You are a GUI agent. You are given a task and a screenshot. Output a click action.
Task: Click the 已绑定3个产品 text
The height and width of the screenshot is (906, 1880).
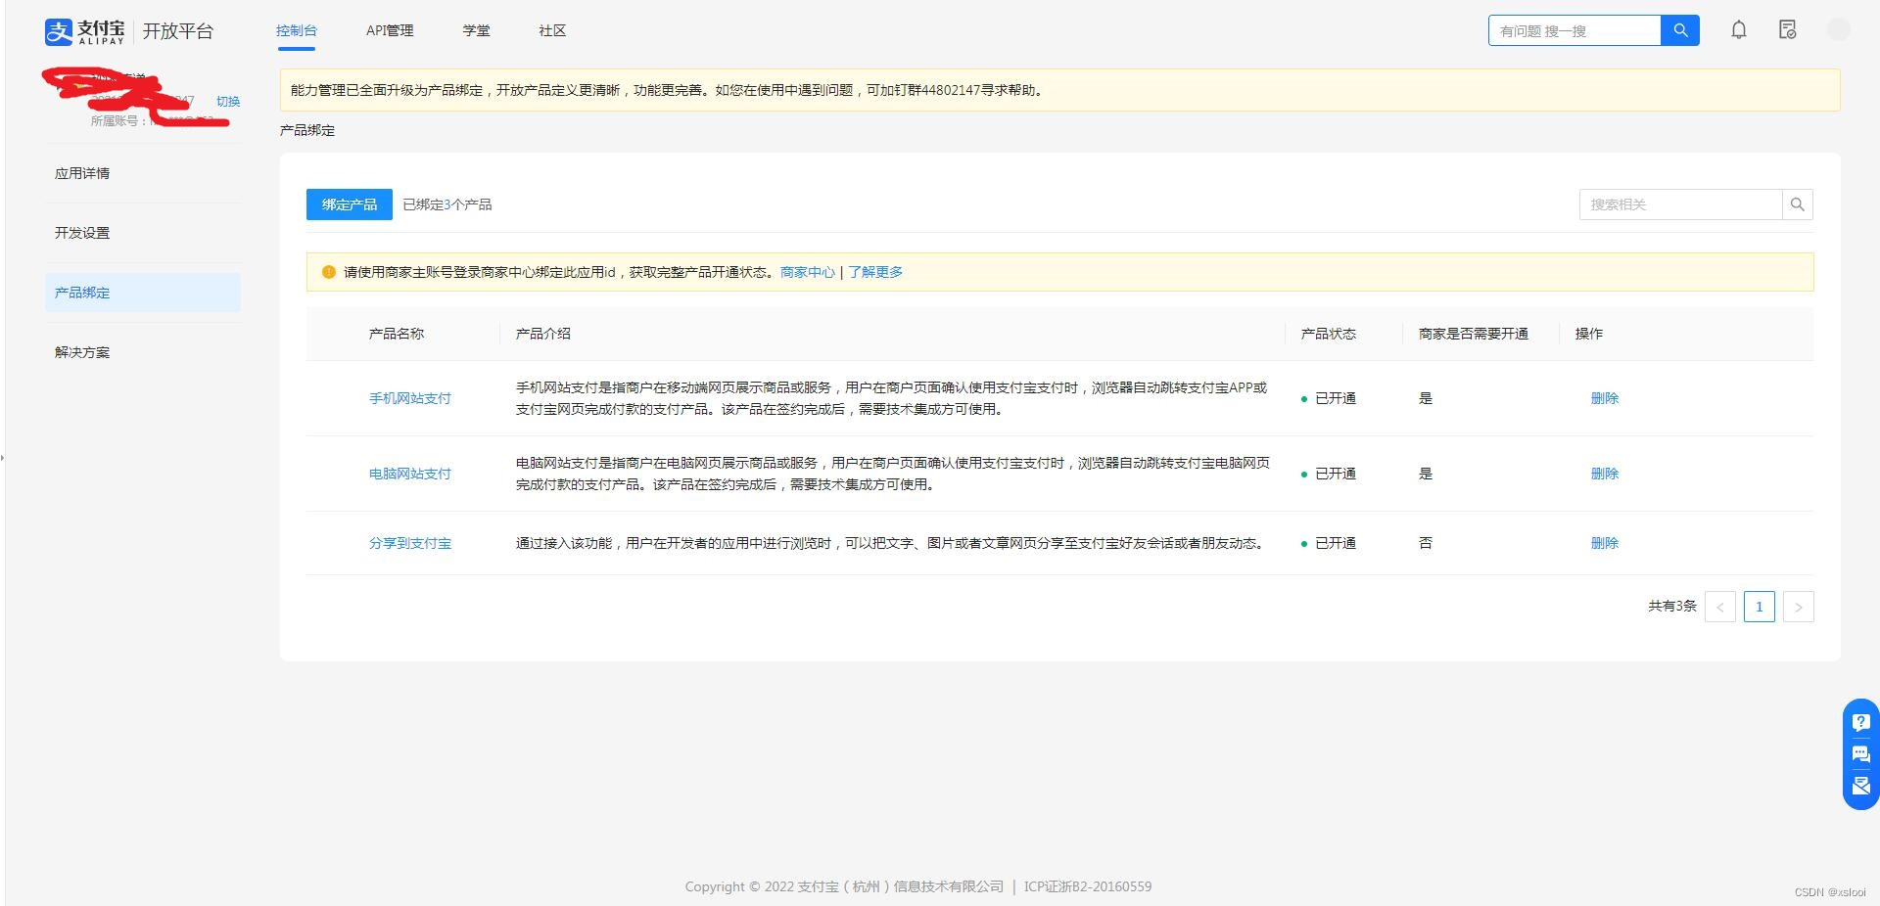pos(447,204)
